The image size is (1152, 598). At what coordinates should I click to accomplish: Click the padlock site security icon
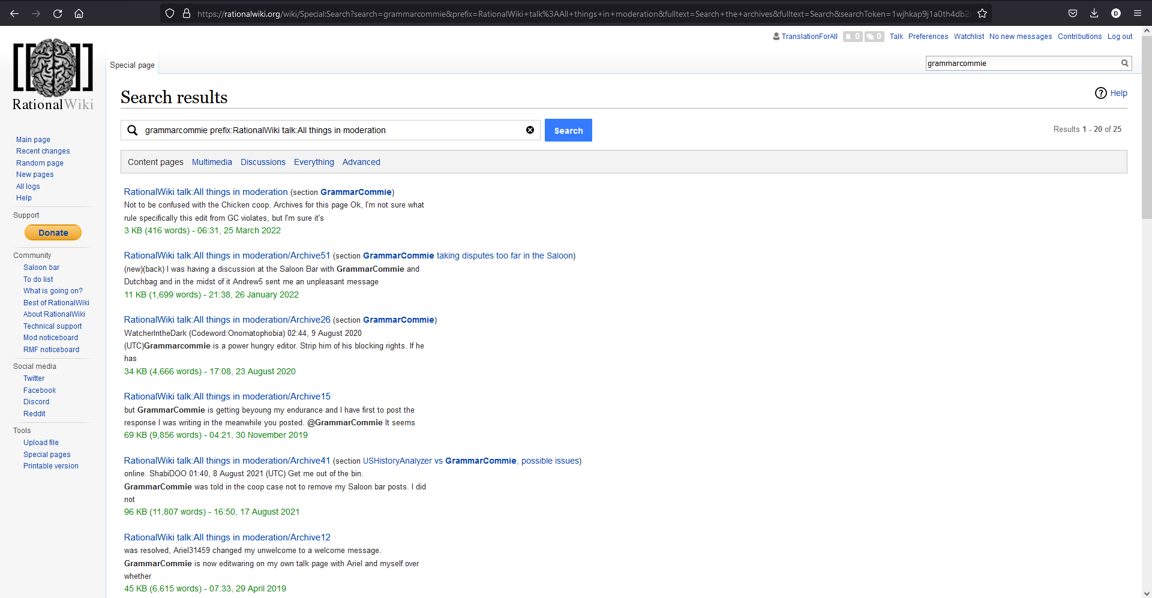[x=187, y=13]
